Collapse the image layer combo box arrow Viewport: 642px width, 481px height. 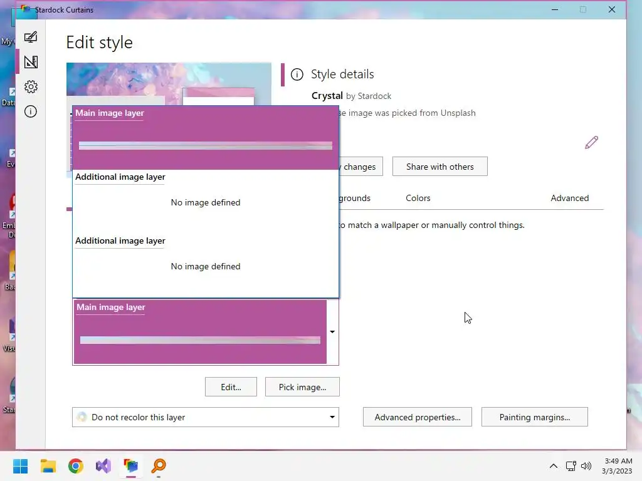click(332, 332)
